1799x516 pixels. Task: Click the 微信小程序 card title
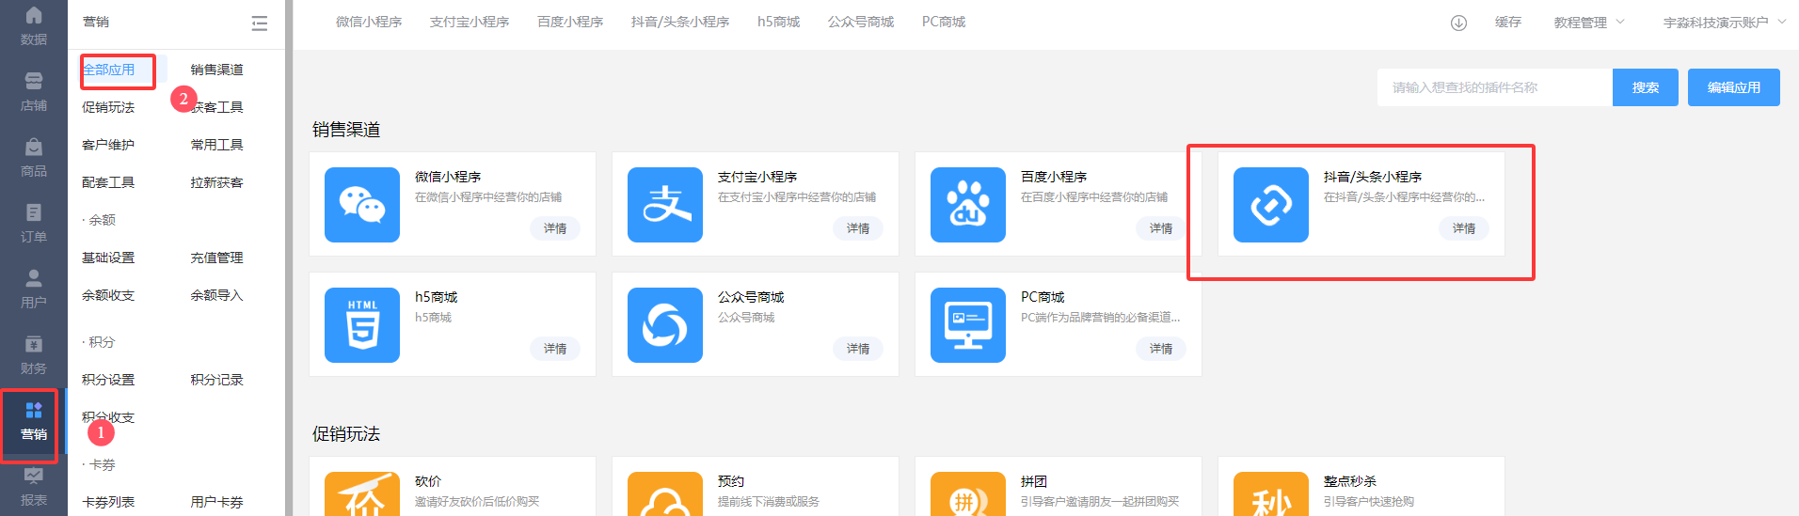(448, 177)
